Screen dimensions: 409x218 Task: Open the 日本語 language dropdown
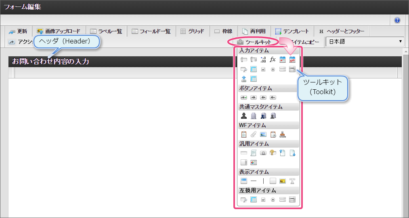click(x=365, y=41)
